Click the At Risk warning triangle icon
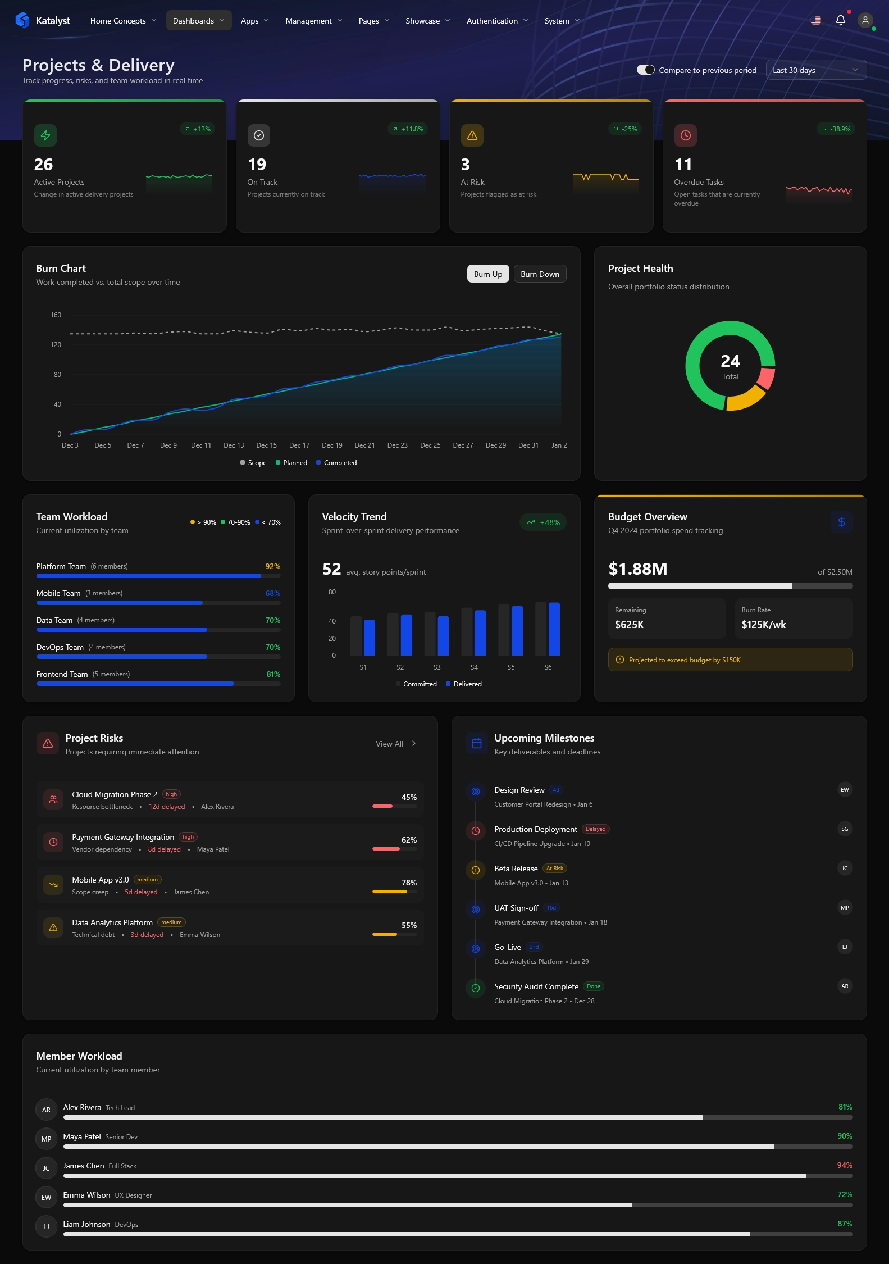The width and height of the screenshot is (889, 1264). pyautogui.click(x=472, y=135)
